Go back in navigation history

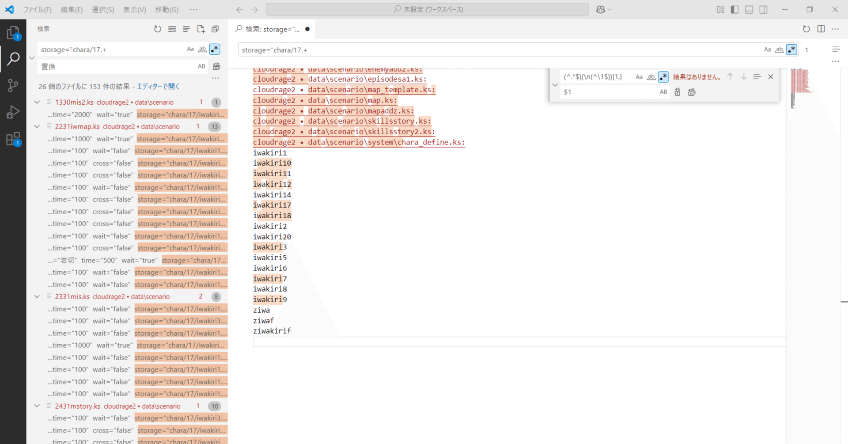click(x=240, y=9)
